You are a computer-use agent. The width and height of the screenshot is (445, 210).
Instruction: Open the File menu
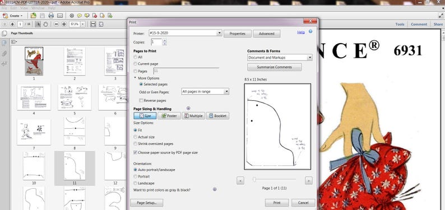click(4, 8)
